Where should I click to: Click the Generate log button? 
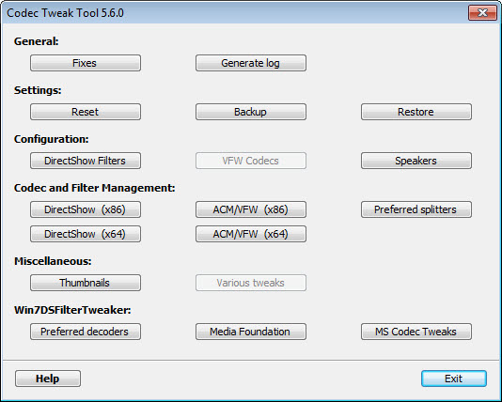tap(251, 63)
